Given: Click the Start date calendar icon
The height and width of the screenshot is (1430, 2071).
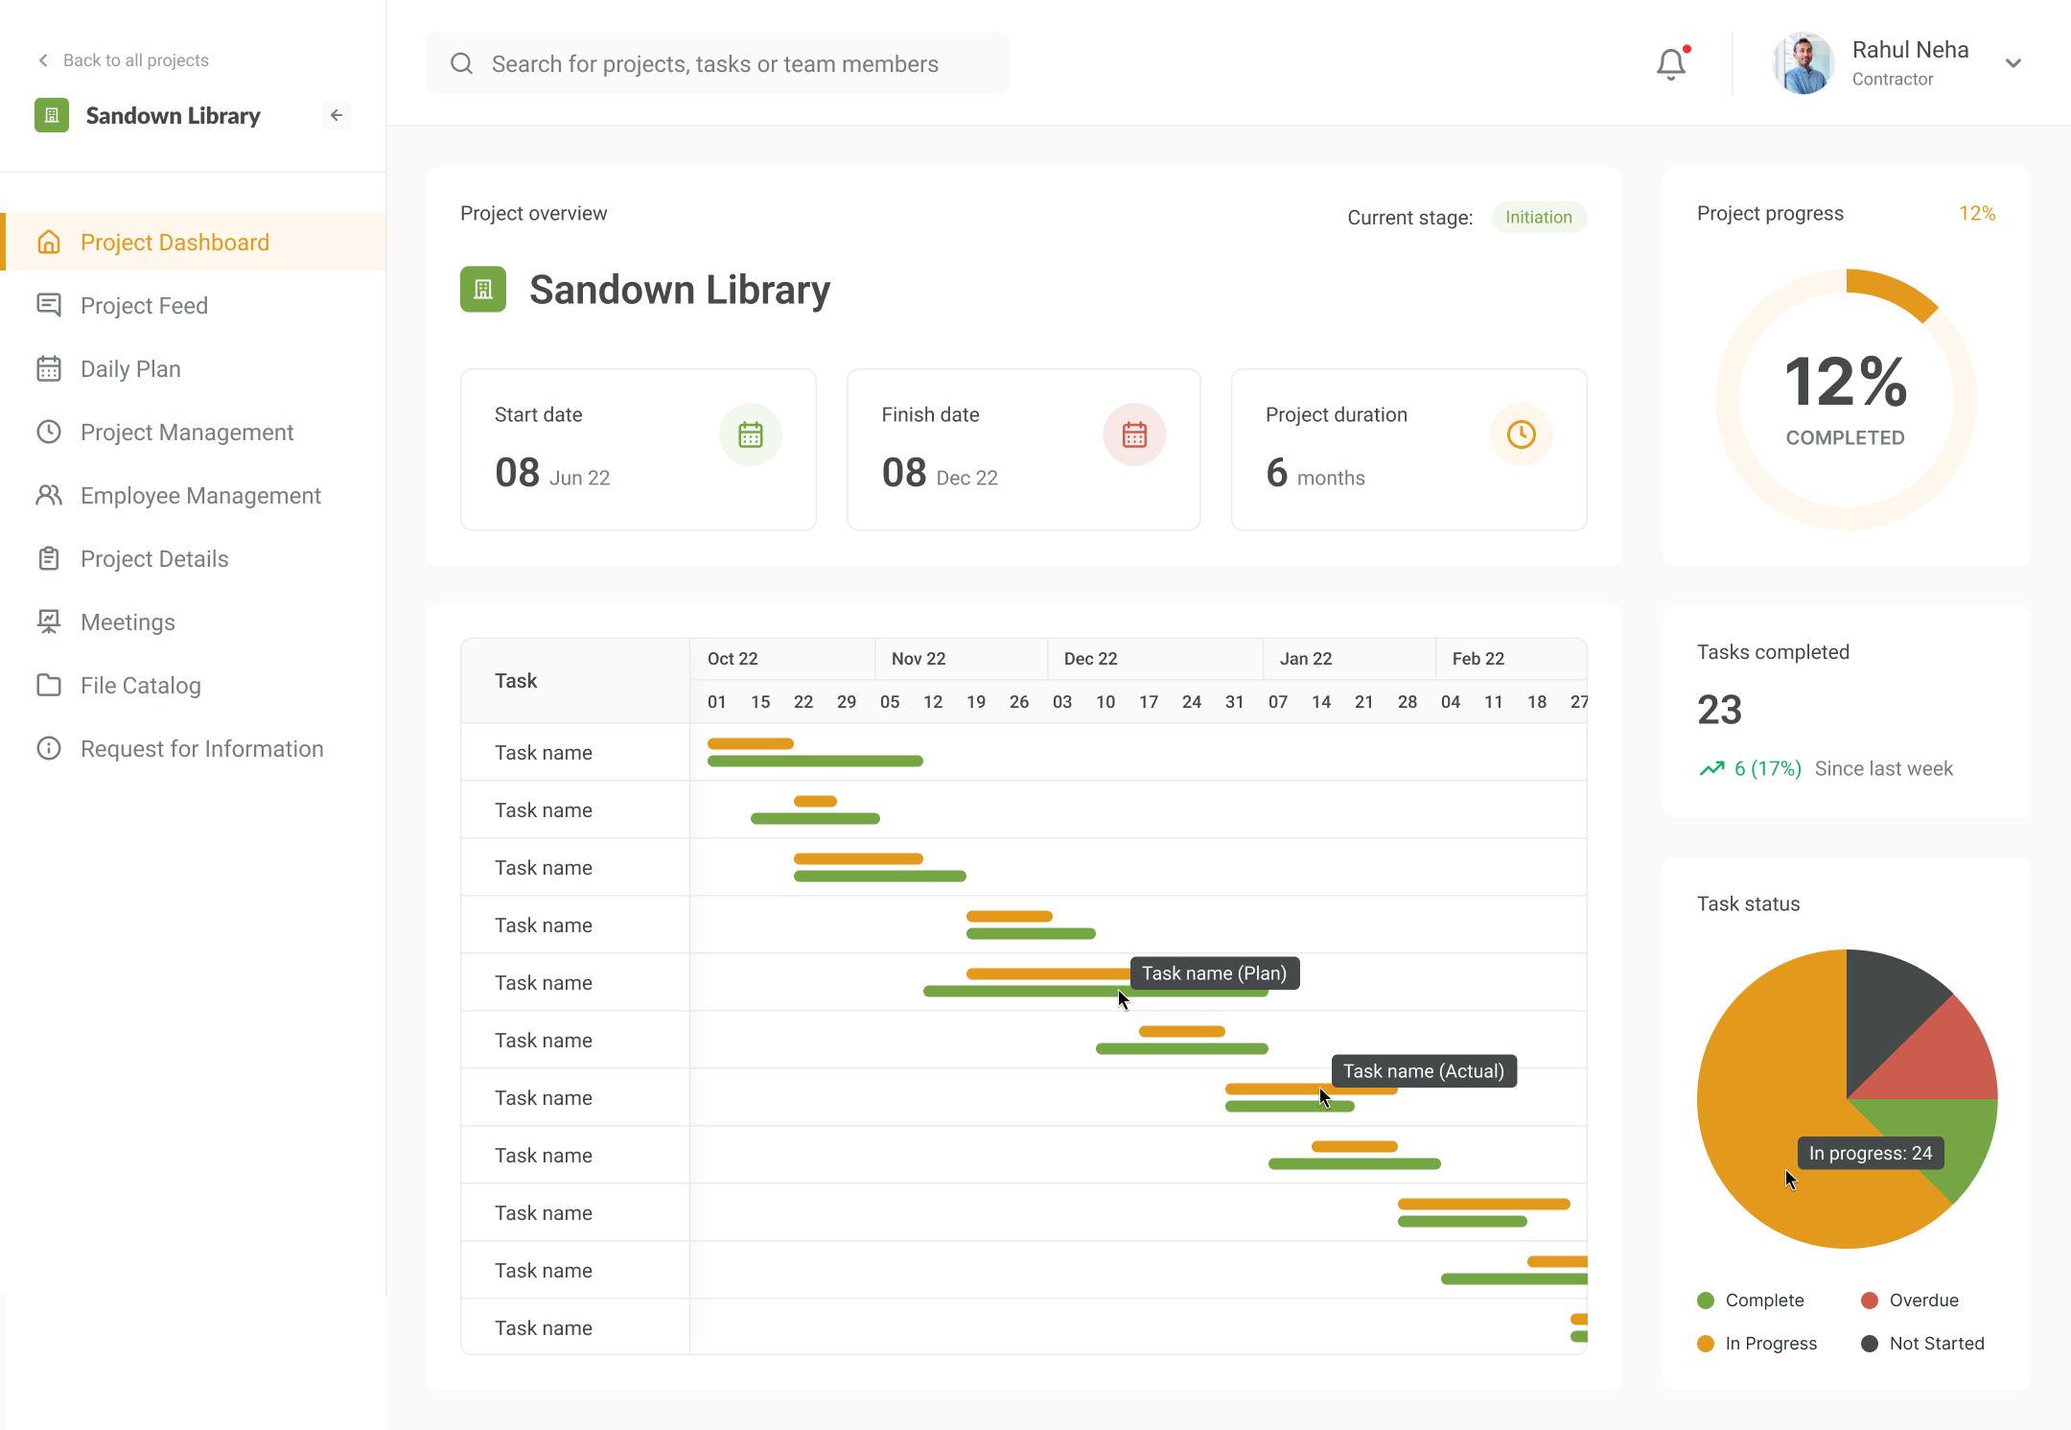Looking at the screenshot, I should [x=751, y=434].
